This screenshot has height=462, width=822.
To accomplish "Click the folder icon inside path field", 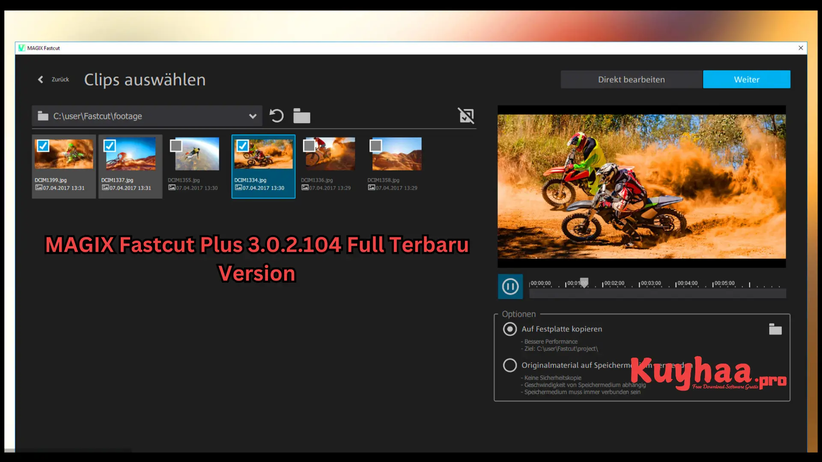I will [43, 116].
